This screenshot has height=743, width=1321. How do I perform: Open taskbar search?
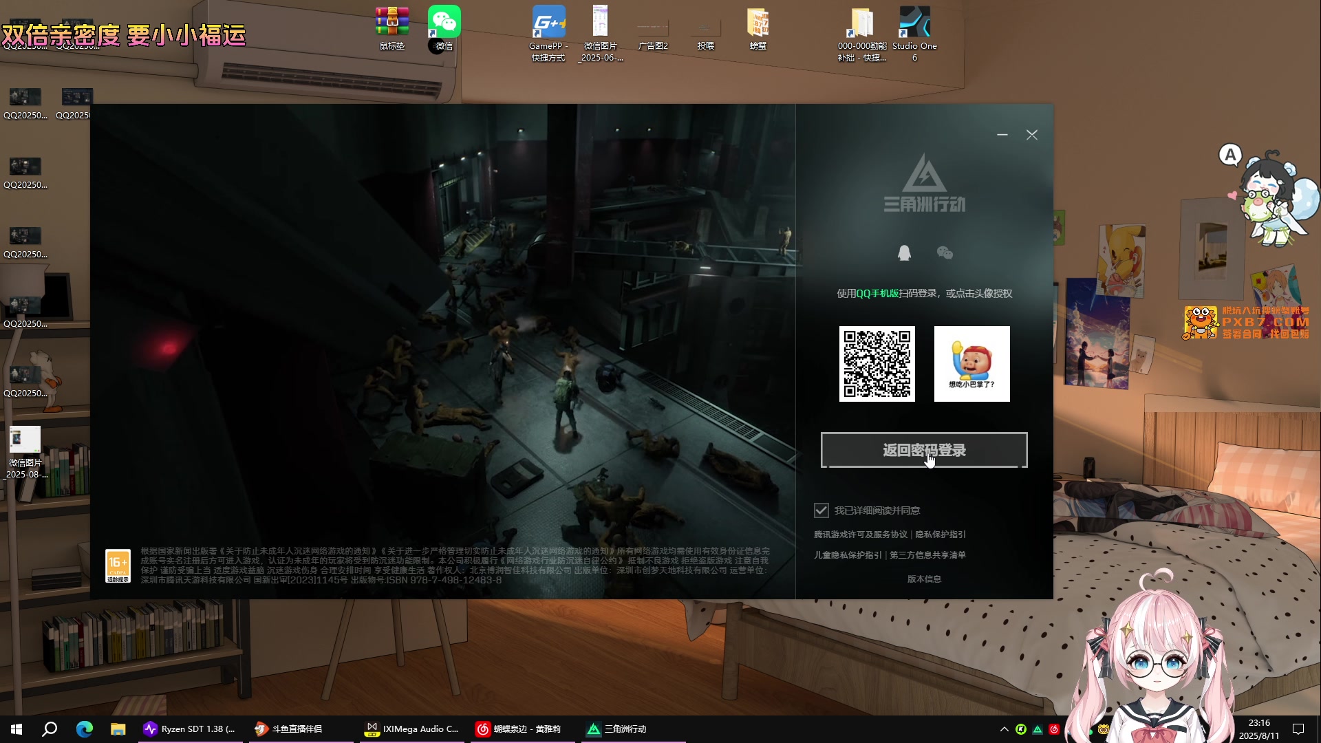pos(50,729)
